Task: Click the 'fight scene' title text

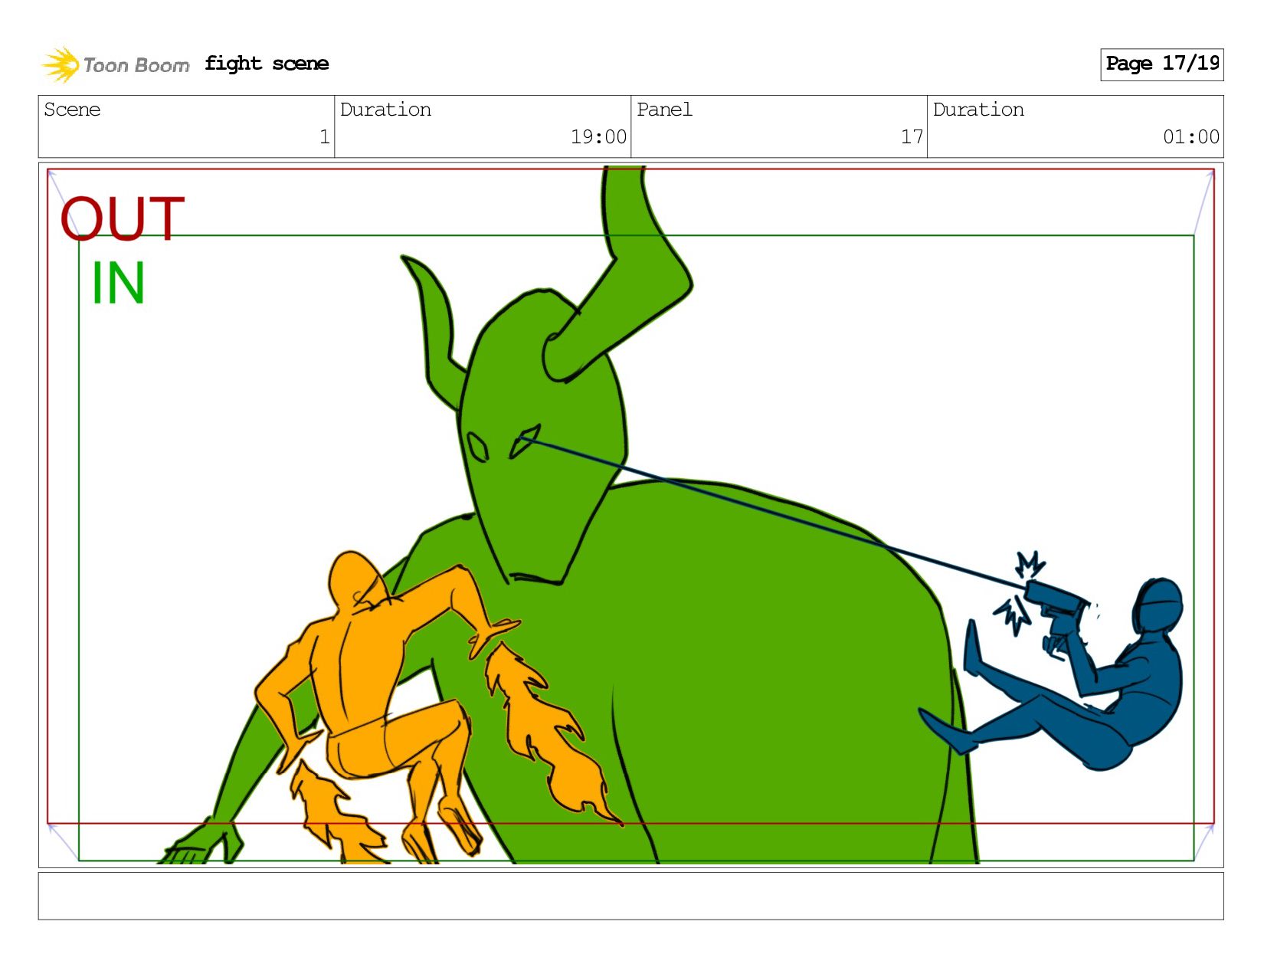Action: [x=267, y=64]
